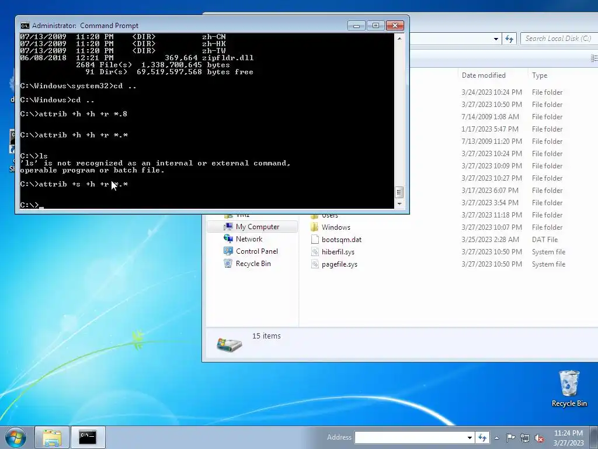
Task: Click the 'pagefile.sys' file name
Action: click(x=339, y=264)
